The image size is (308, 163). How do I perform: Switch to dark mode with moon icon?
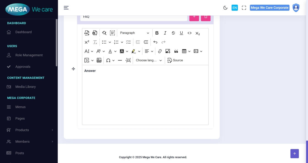tap(225, 8)
